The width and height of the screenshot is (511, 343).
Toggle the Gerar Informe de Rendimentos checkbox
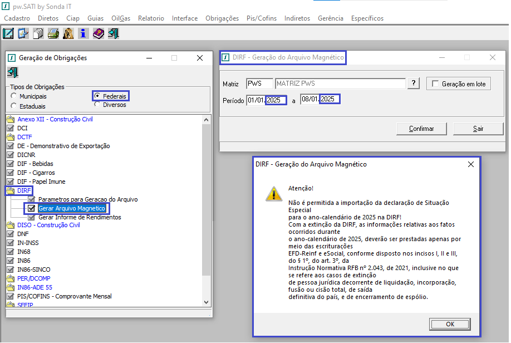coord(31,217)
